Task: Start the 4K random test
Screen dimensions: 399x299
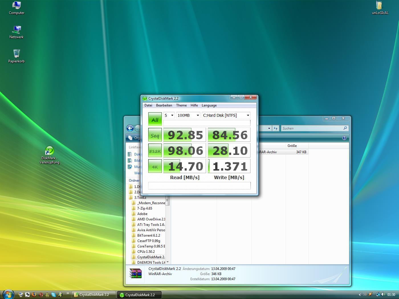Action: tap(155, 166)
